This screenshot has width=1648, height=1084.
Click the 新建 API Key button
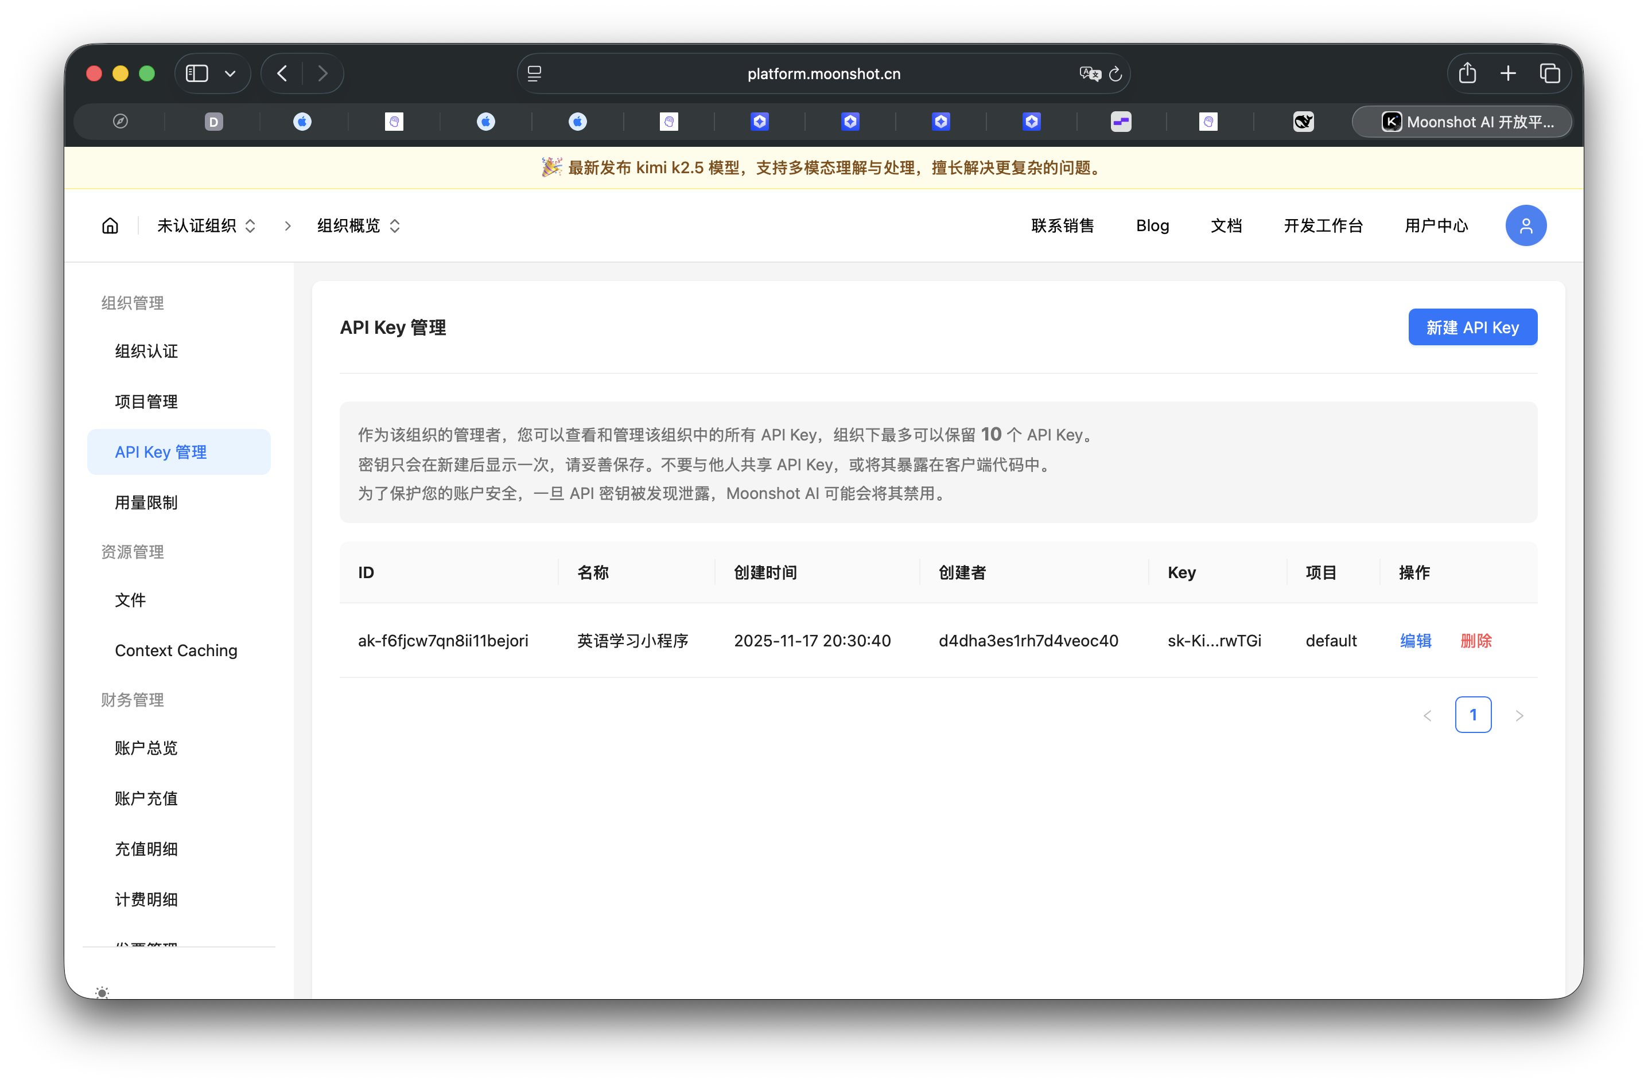1472,327
